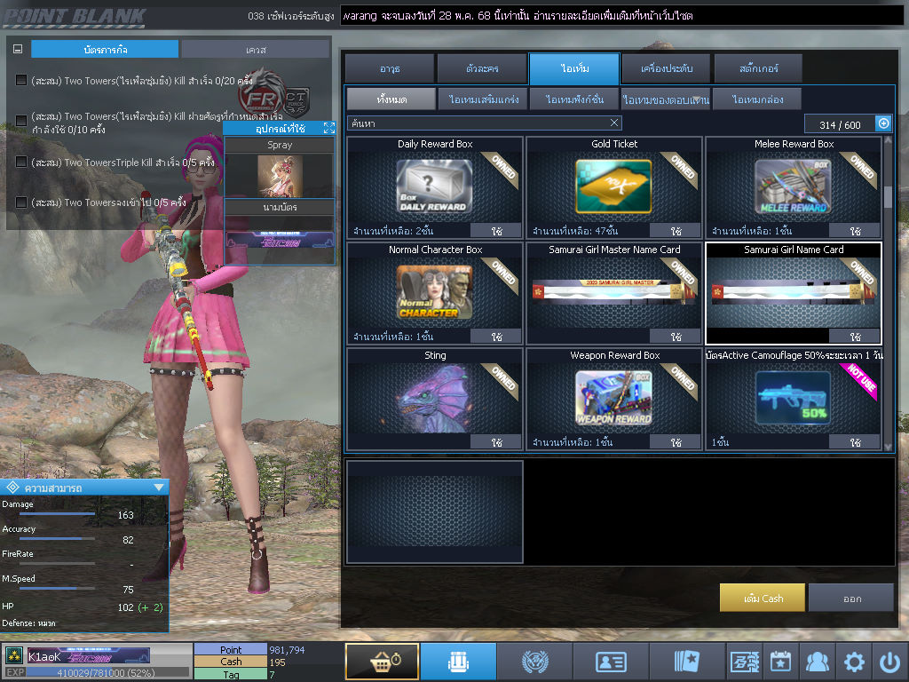Open the profile ID card icon

[x=611, y=661]
